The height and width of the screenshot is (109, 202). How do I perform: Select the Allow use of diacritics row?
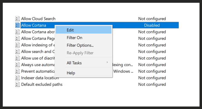(x=38, y=58)
